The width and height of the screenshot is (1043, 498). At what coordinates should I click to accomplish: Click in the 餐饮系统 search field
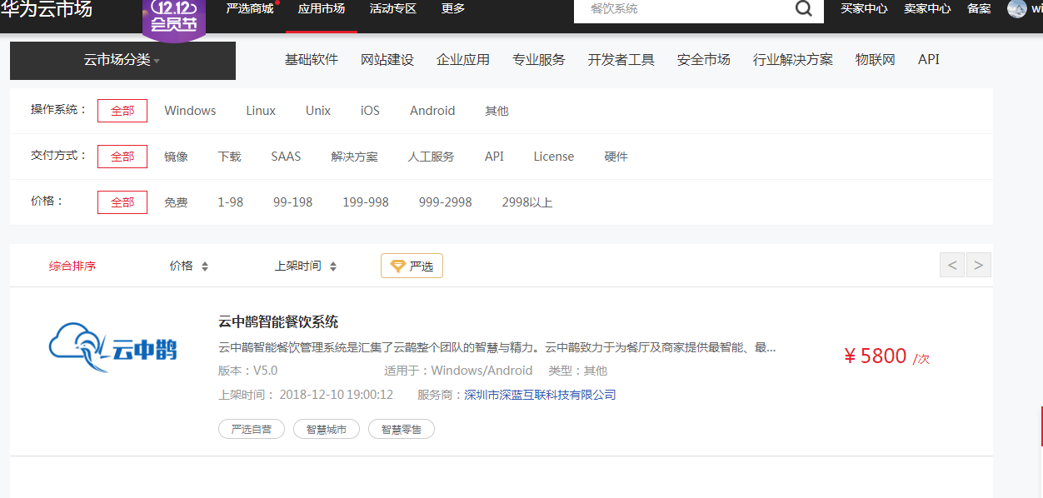(683, 9)
